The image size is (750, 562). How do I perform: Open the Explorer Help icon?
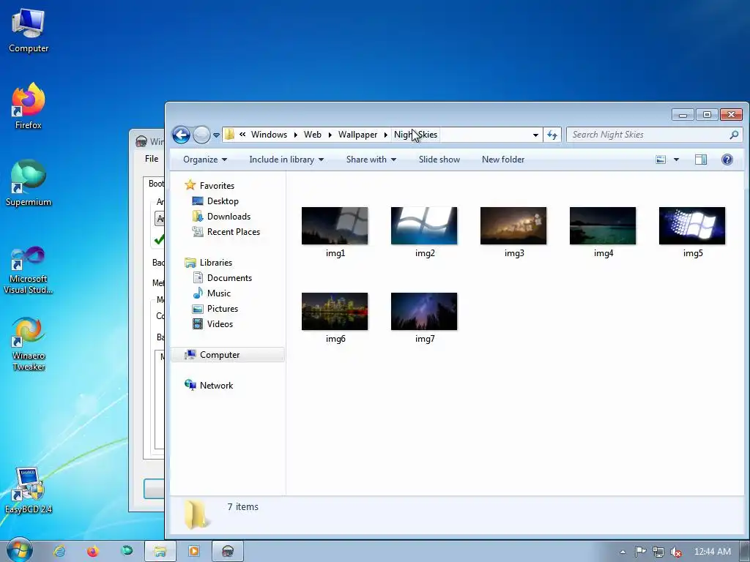(x=727, y=160)
